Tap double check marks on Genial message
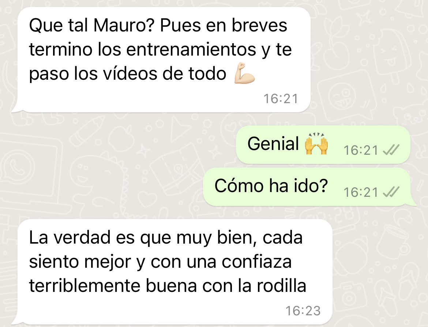The width and height of the screenshot is (428, 327). pyautogui.click(x=391, y=150)
